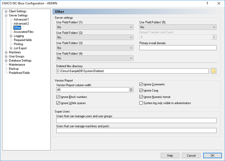Open the Use 'Field Folders' (1) dropdown
Image resolution: width=225 pixels, height=161 pixels.
click(95, 27)
